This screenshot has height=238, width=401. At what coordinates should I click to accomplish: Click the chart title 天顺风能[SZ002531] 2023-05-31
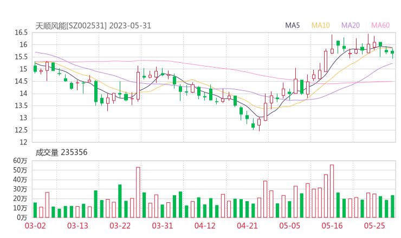(93, 25)
